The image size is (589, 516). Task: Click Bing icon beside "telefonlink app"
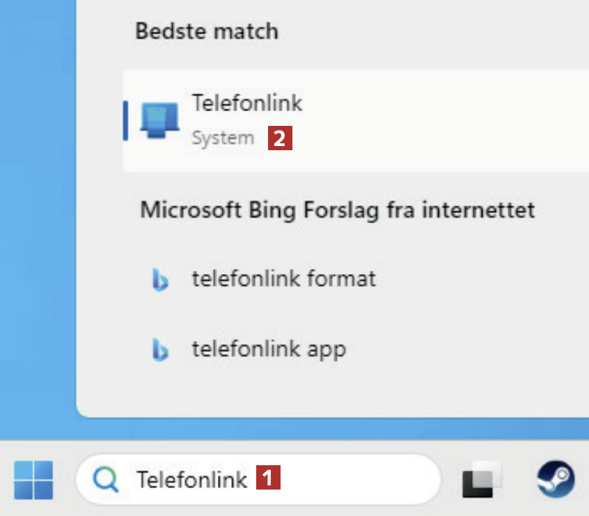tap(160, 349)
